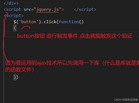139x103 pixels.
Task: Click the opening brace below click function
Action: pos(15,28)
